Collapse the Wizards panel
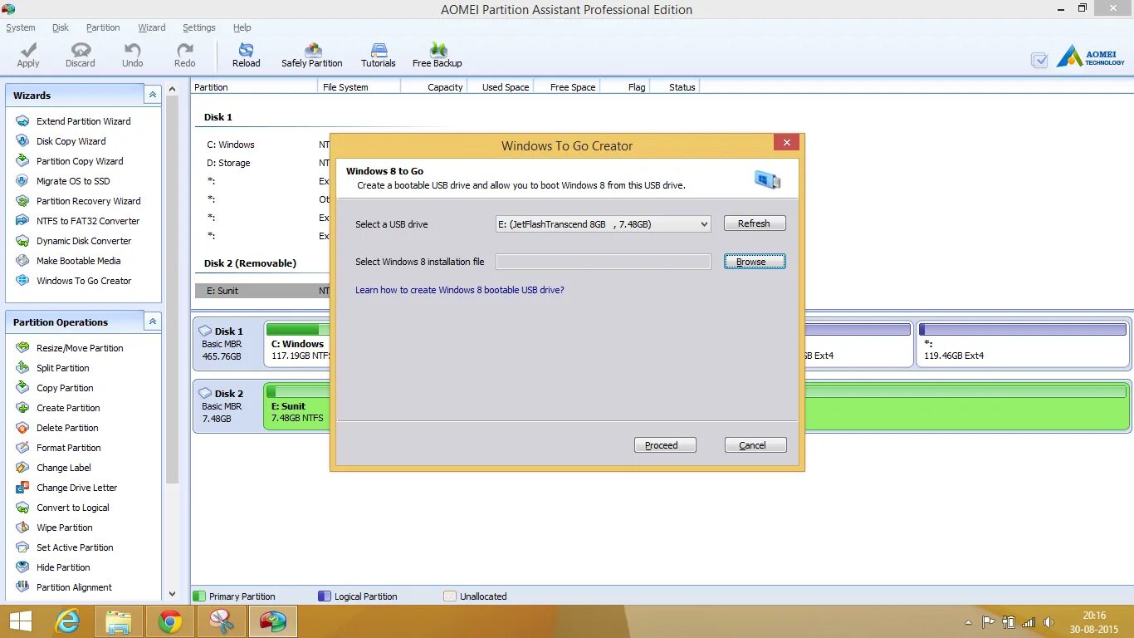The height and width of the screenshot is (638, 1134). pos(152,95)
